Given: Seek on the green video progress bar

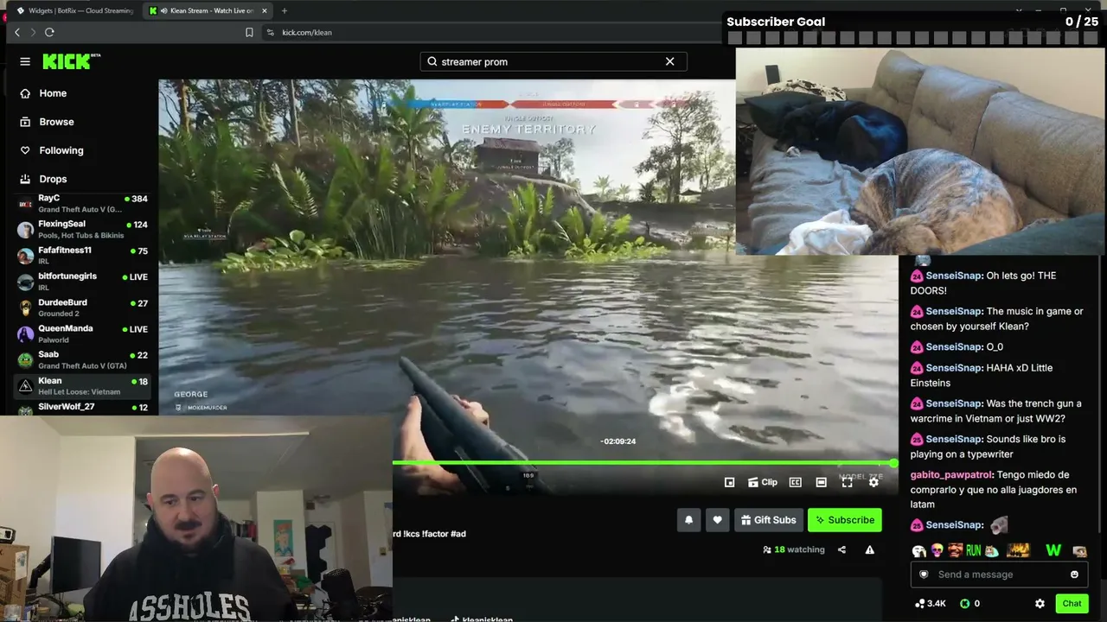Looking at the screenshot, I should point(643,463).
